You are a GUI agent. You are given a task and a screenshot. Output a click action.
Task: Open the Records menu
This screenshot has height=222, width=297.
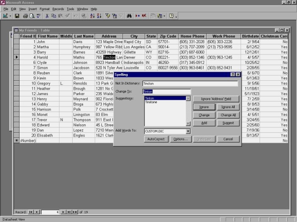[x=58, y=9]
